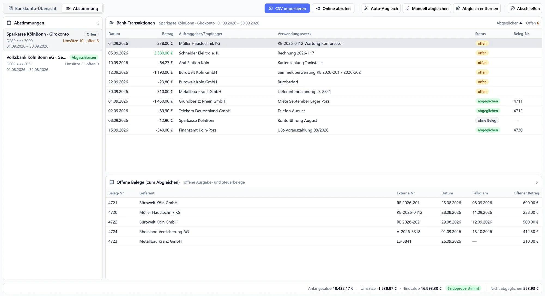Select open receipt 4722 RE 2026-202
545x296 pixels.
pyautogui.click(x=323, y=222)
